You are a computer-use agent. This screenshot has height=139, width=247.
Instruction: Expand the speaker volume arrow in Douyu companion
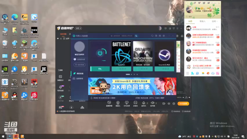click(156, 103)
